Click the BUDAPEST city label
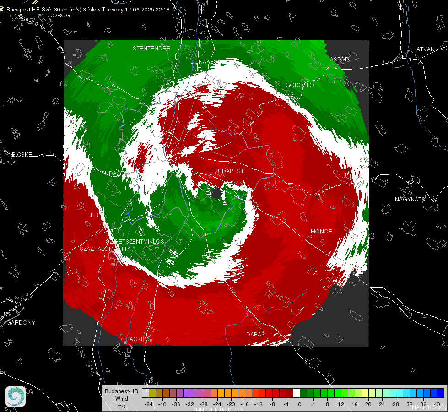 229,171
